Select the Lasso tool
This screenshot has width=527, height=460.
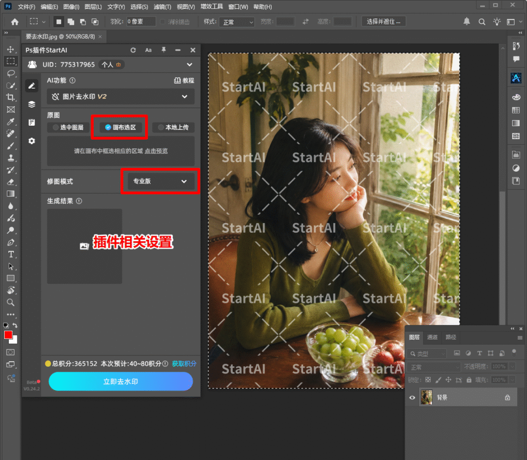(x=10, y=73)
